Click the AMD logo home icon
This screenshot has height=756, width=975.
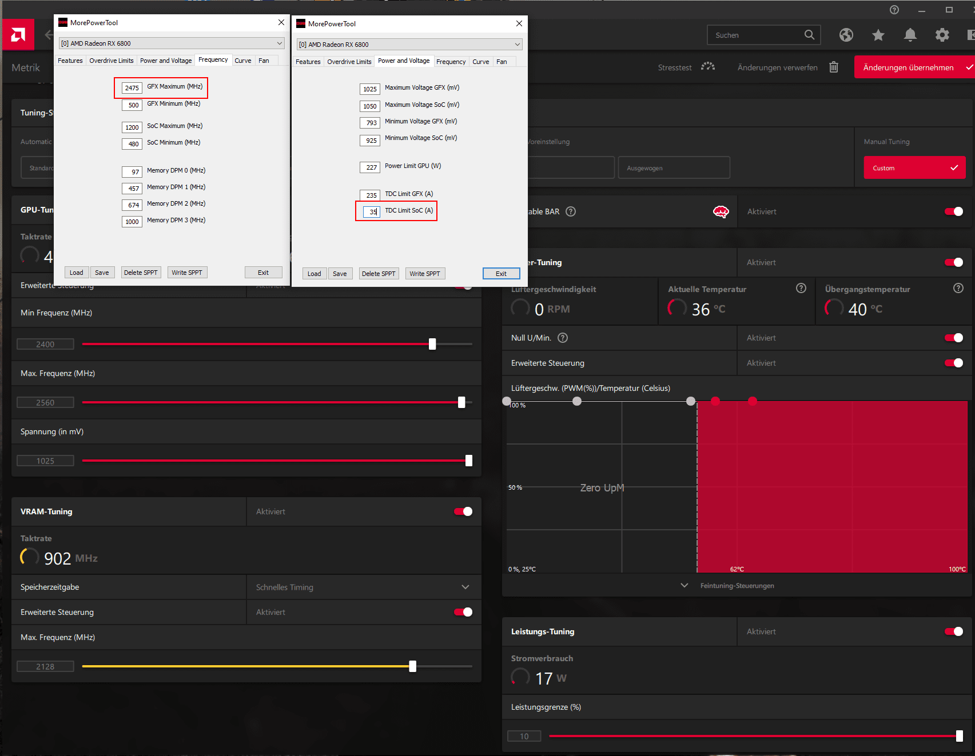click(18, 35)
